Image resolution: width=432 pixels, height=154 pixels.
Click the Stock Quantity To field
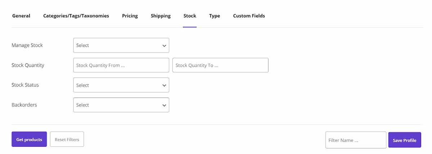click(x=220, y=65)
